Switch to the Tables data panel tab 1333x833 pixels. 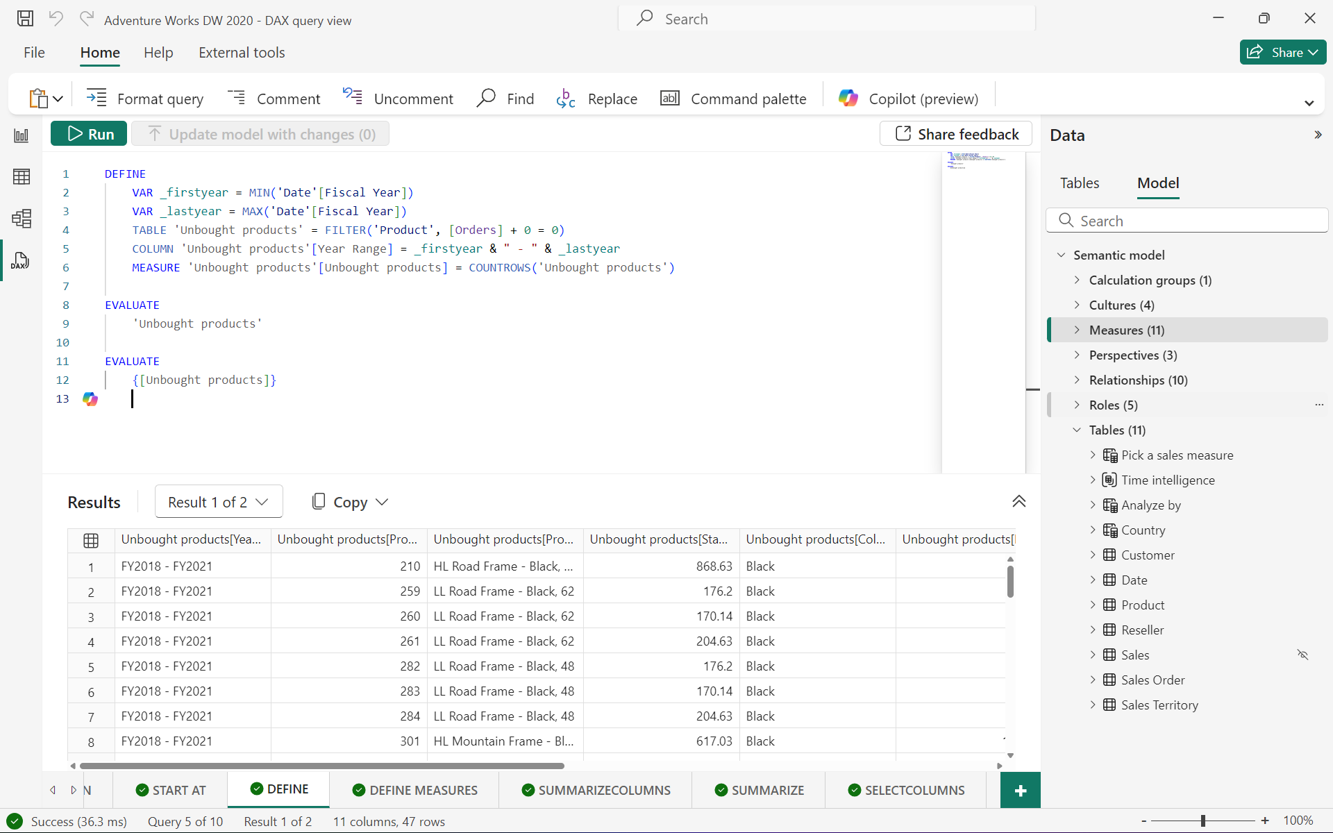coord(1079,183)
